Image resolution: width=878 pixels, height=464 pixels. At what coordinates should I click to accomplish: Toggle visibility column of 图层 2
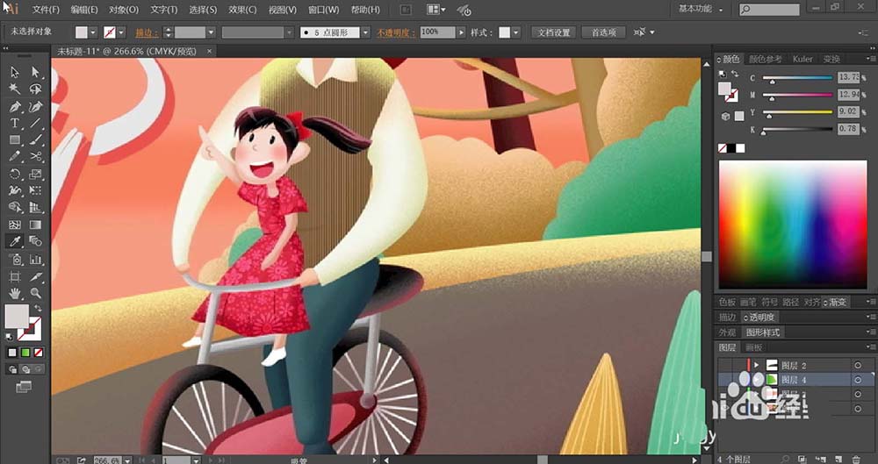pyautogui.click(x=726, y=365)
